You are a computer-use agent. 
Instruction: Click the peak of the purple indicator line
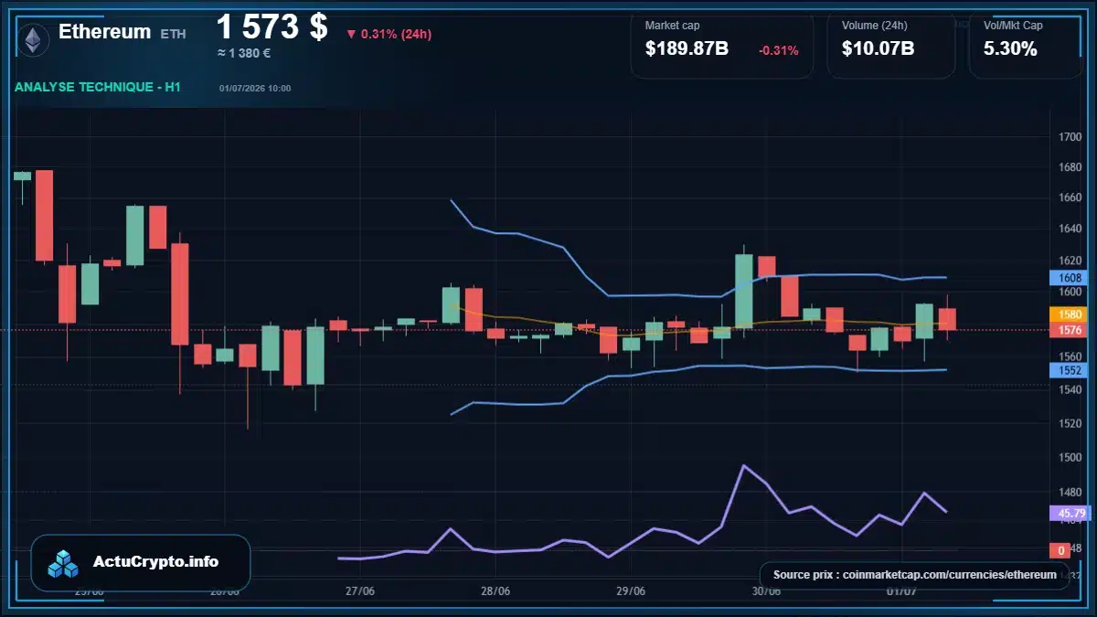[x=743, y=465]
